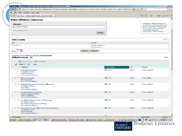Image resolution: width=182 pixels, height=136 pixels.
Task: Click the red Stop loading icon
Action: pos(140,9)
